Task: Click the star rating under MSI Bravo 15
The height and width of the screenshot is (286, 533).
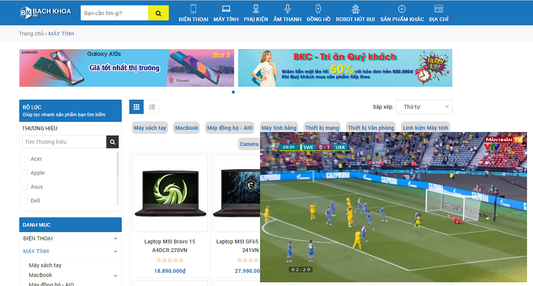Action: click(x=170, y=260)
